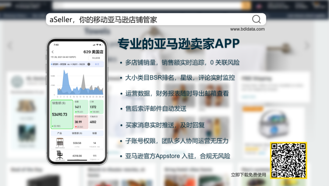329x186 pixels.
Task: Tap the 平均客单价 38.99 card
Action: (81, 122)
